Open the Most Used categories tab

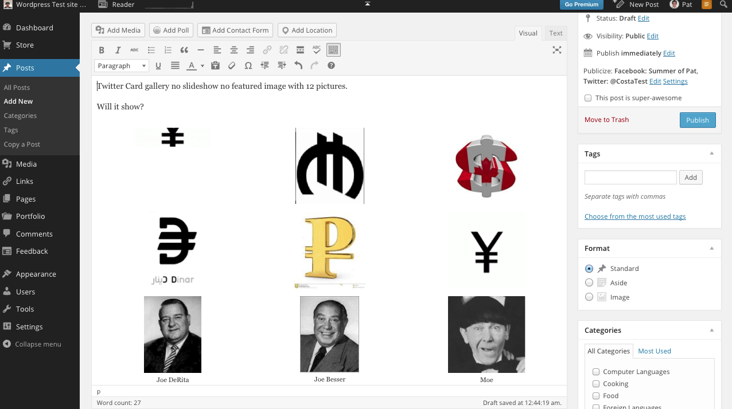(x=654, y=351)
